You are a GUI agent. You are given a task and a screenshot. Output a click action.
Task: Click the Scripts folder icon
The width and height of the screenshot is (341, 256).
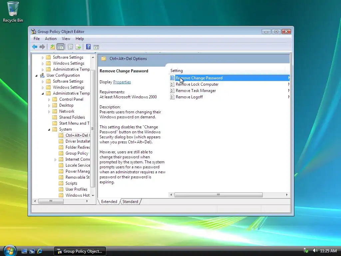click(x=61, y=183)
